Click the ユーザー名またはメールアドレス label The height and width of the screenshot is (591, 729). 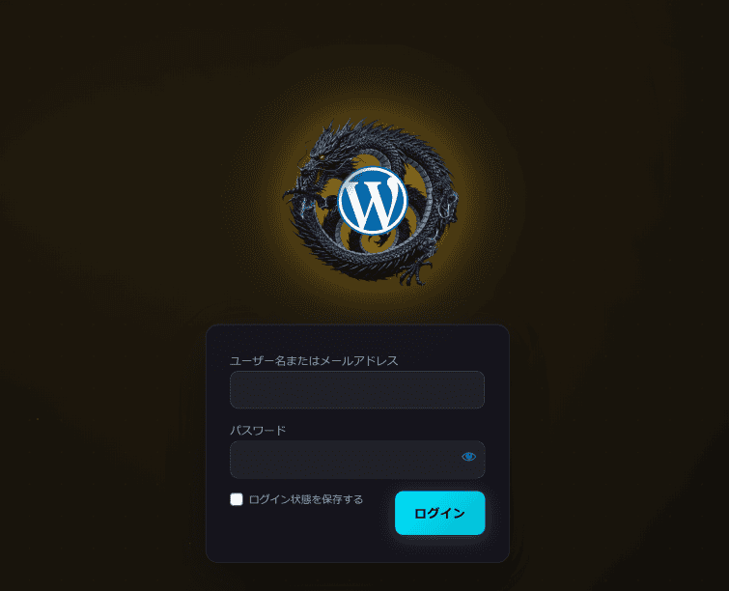[314, 360]
